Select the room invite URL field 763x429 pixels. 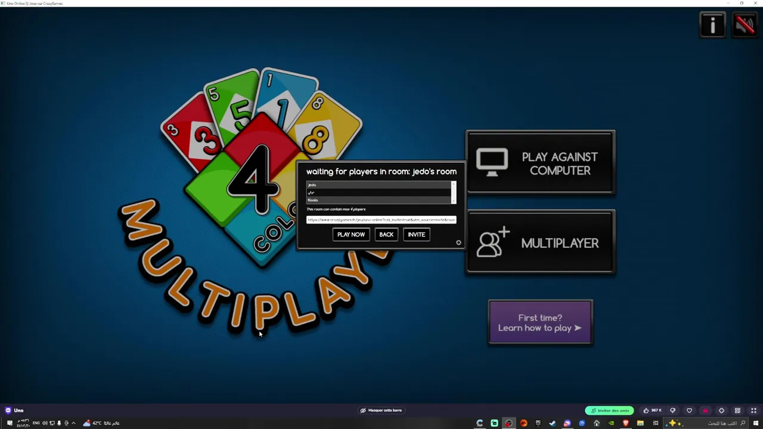[381, 220]
